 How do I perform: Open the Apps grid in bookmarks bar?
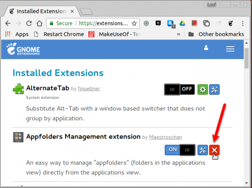tap(17, 34)
